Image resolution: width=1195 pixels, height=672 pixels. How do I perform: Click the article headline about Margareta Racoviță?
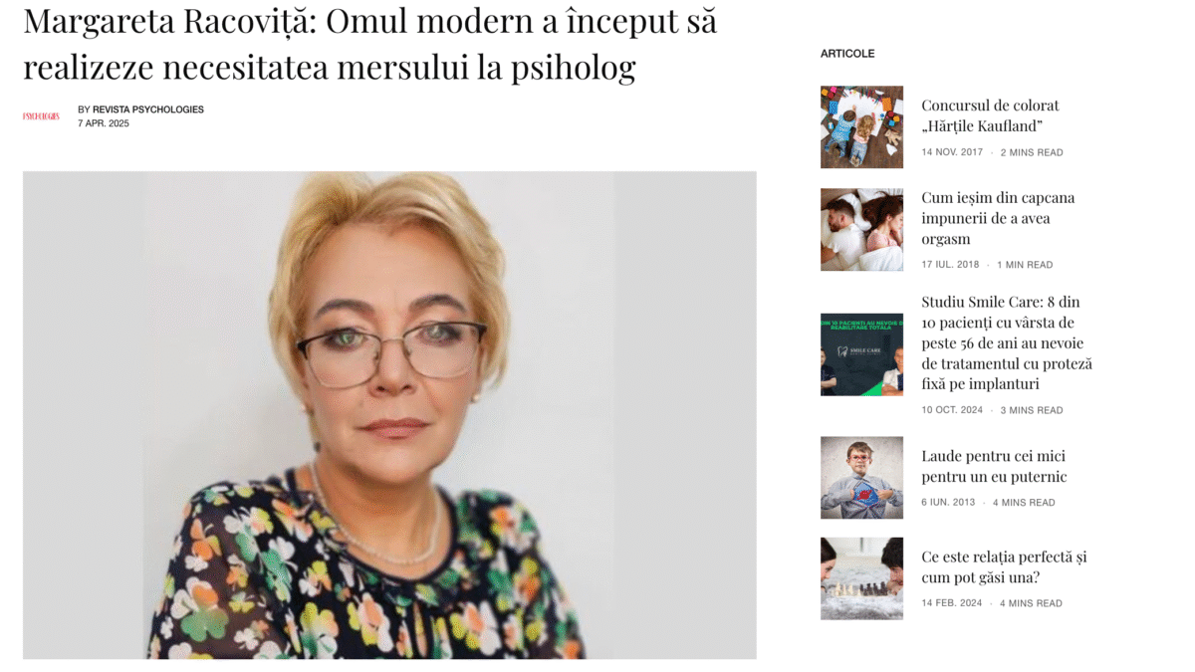369,44
